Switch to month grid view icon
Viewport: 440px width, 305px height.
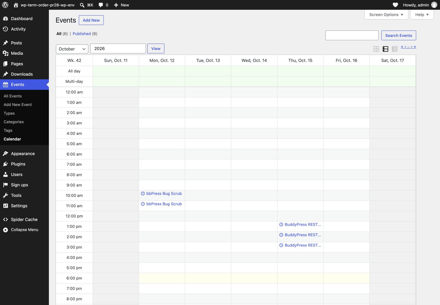(376, 49)
